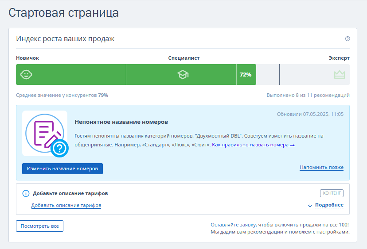367x249 pixels.
Task: Click heading Добавьте описание тарифов
Action: [70, 193]
